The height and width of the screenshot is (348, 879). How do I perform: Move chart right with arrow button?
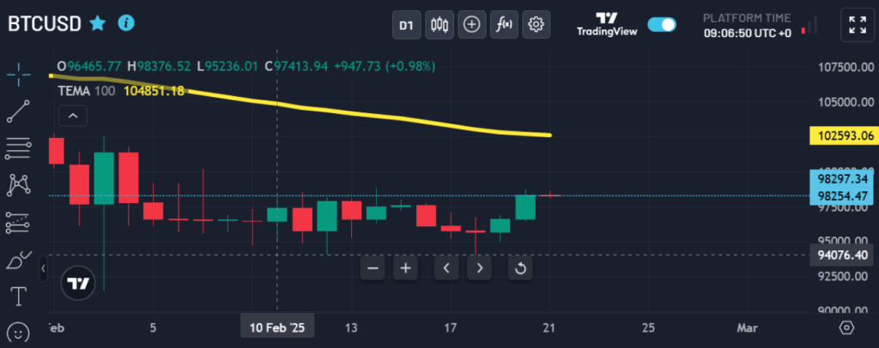click(x=479, y=268)
